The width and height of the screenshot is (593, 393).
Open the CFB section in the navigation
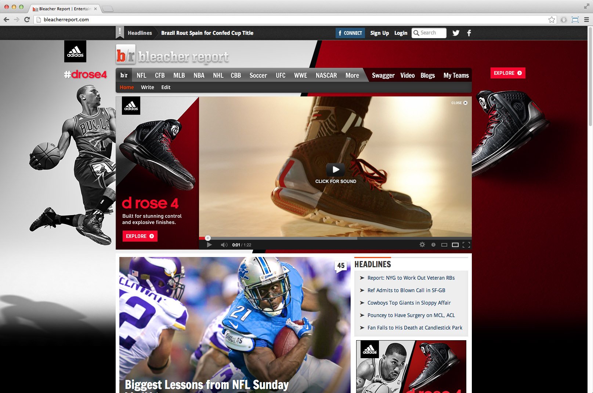click(160, 75)
